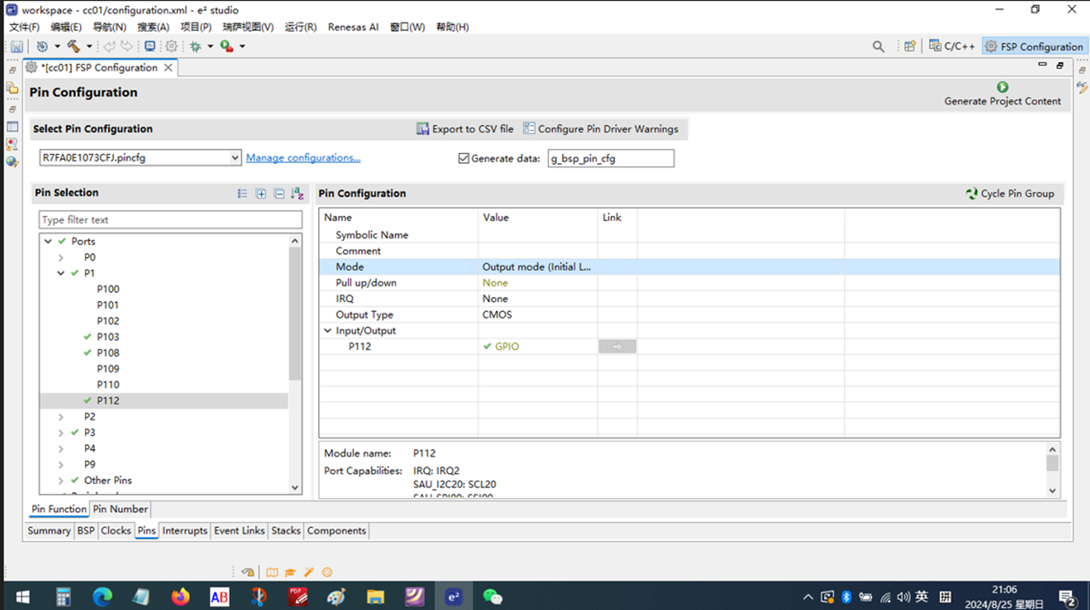1090x610 pixels.
Task: Collapse the P1 port node
Action: point(61,273)
